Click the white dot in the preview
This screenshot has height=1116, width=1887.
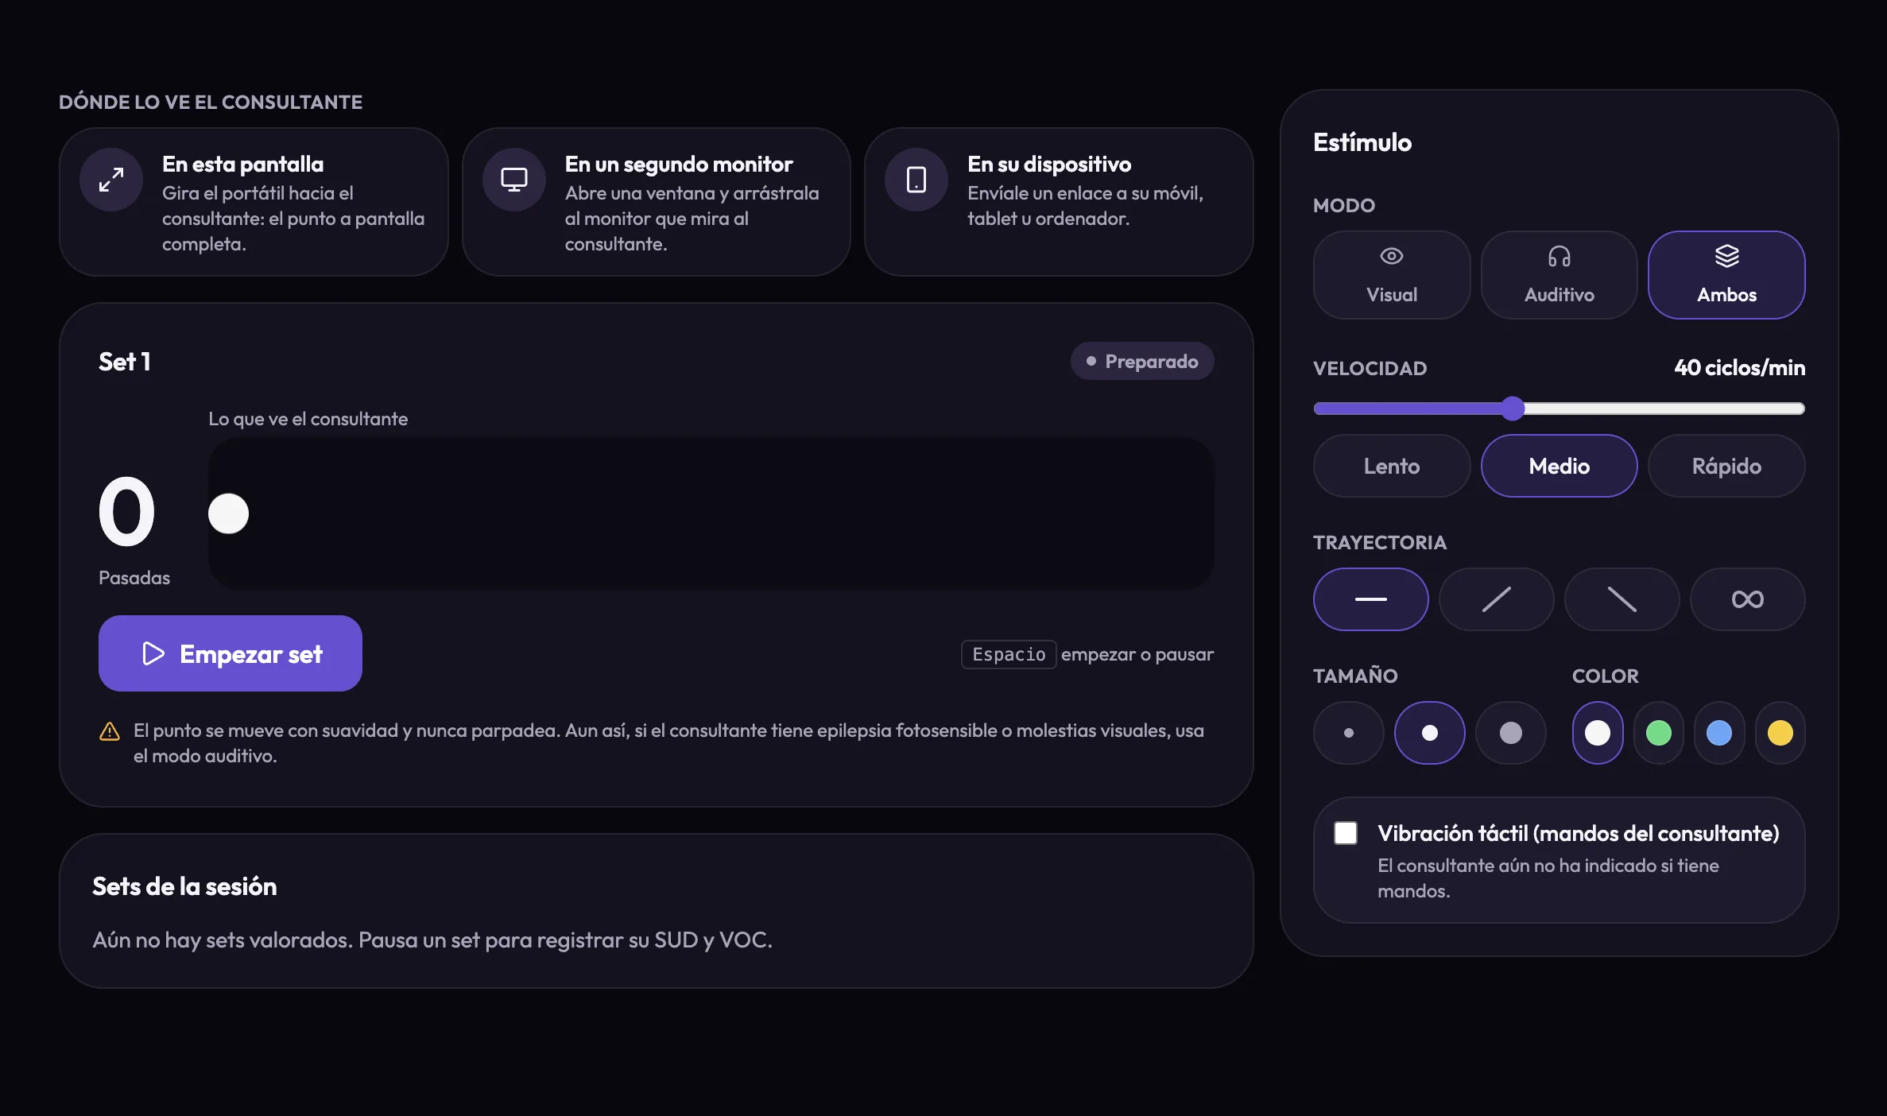[x=229, y=513]
